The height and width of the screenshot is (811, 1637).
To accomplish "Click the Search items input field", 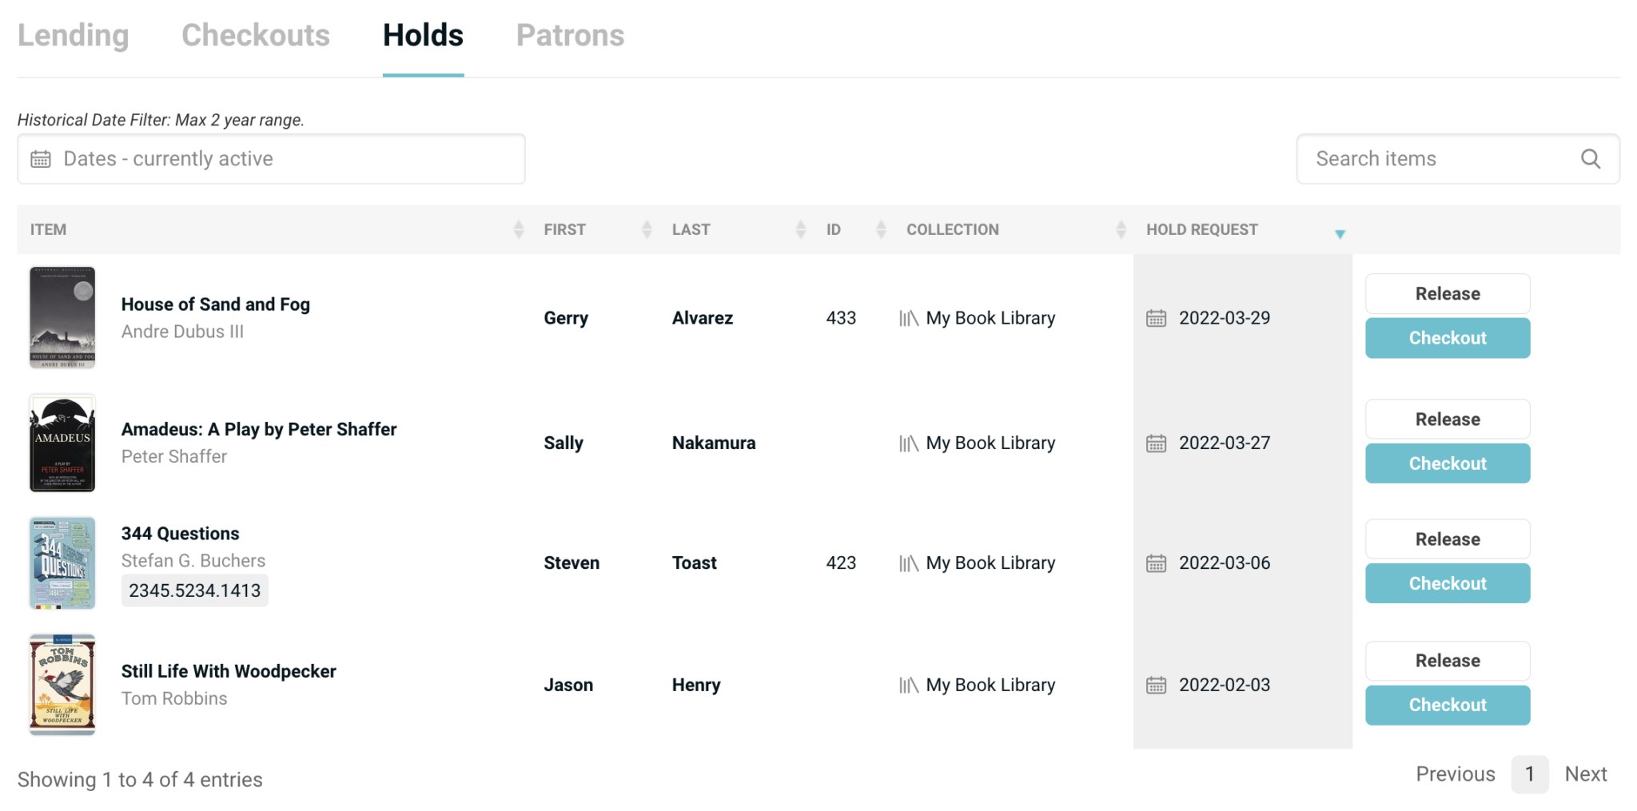I will (x=1439, y=159).
